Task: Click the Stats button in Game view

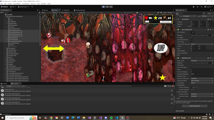Action: [x=165, y=13]
